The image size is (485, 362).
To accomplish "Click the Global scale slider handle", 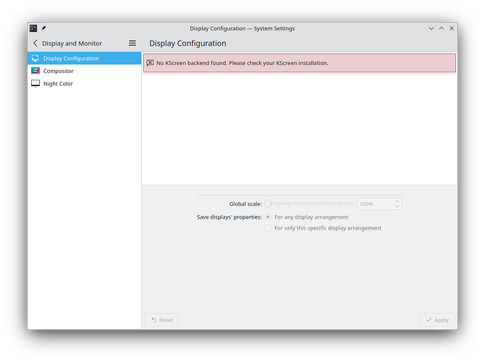I will coord(268,204).
